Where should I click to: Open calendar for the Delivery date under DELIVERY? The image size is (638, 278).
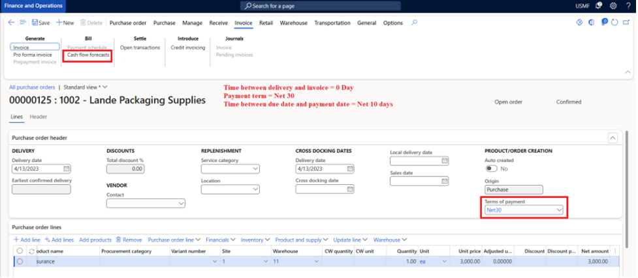(67, 169)
